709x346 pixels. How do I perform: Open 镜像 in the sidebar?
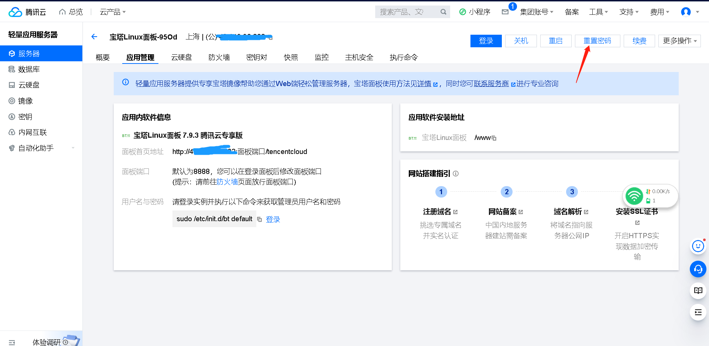(41, 101)
